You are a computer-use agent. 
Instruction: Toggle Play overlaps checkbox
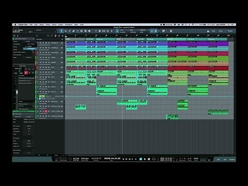[x=33, y=55]
